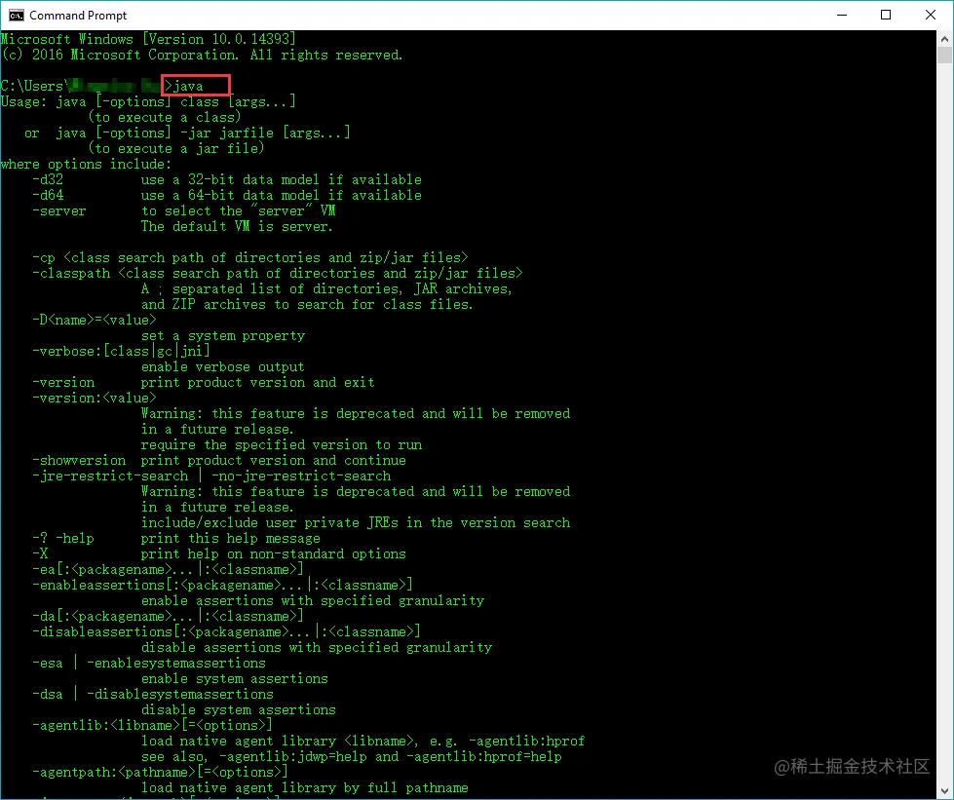
Task: Maximize the Command Prompt window
Action: tap(886, 16)
